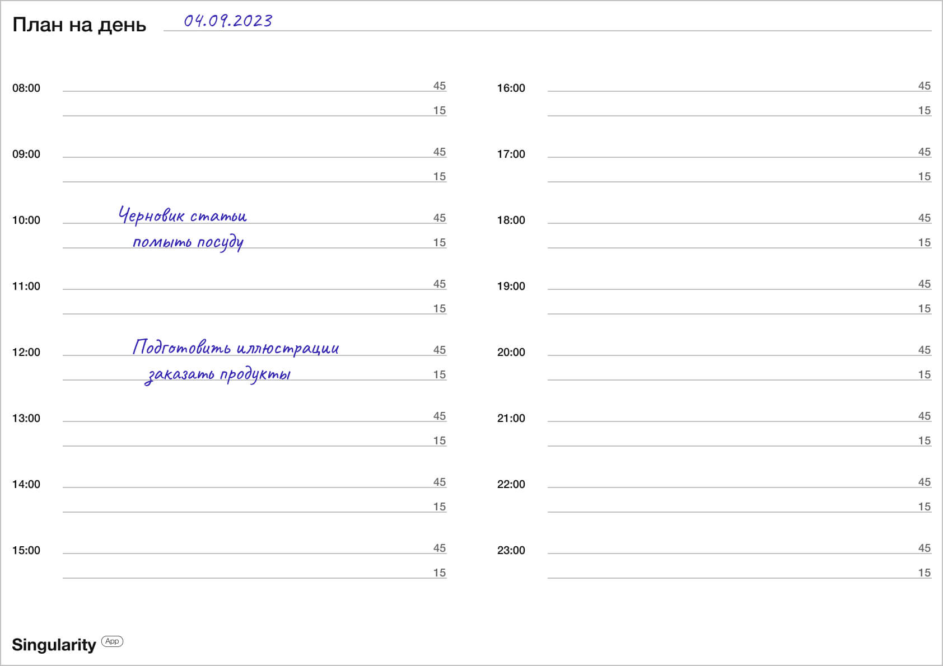
Task: Click the 15:00 time label
Action: [26, 550]
